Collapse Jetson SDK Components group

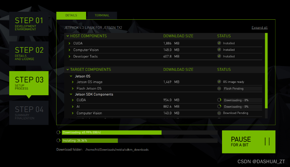71,94
